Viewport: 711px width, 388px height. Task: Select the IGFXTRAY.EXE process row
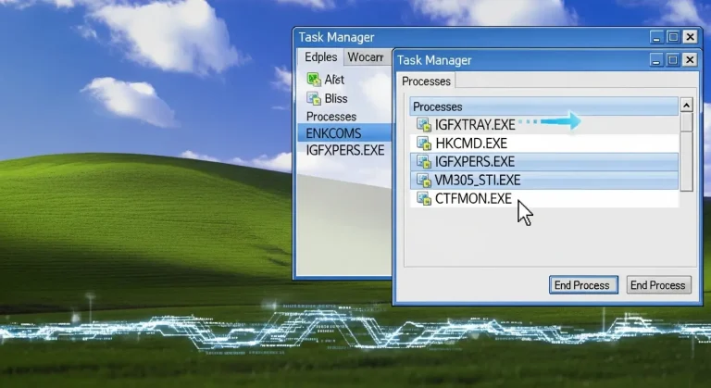pyautogui.click(x=544, y=124)
